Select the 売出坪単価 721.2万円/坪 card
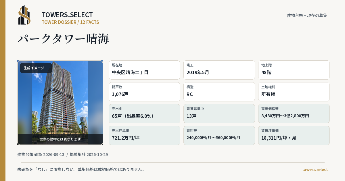This screenshot has width=345, height=181. coord(144,135)
